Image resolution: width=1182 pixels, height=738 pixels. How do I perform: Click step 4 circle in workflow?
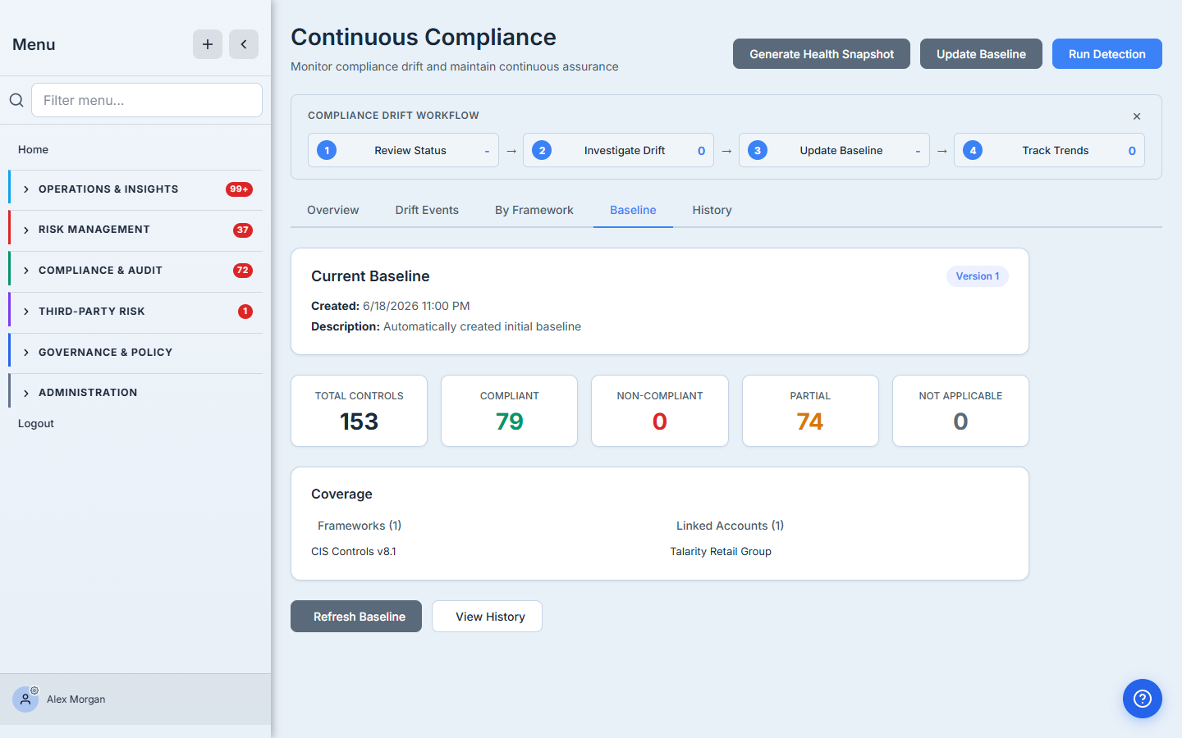(x=973, y=150)
